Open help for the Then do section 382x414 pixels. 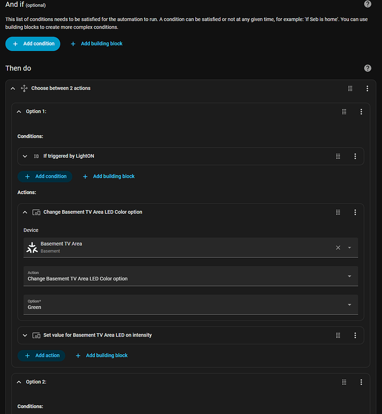(x=368, y=68)
